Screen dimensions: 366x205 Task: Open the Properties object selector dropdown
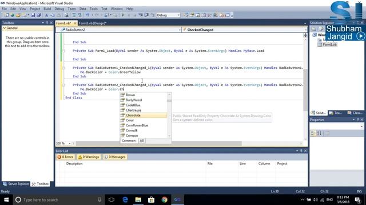tap(361, 126)
